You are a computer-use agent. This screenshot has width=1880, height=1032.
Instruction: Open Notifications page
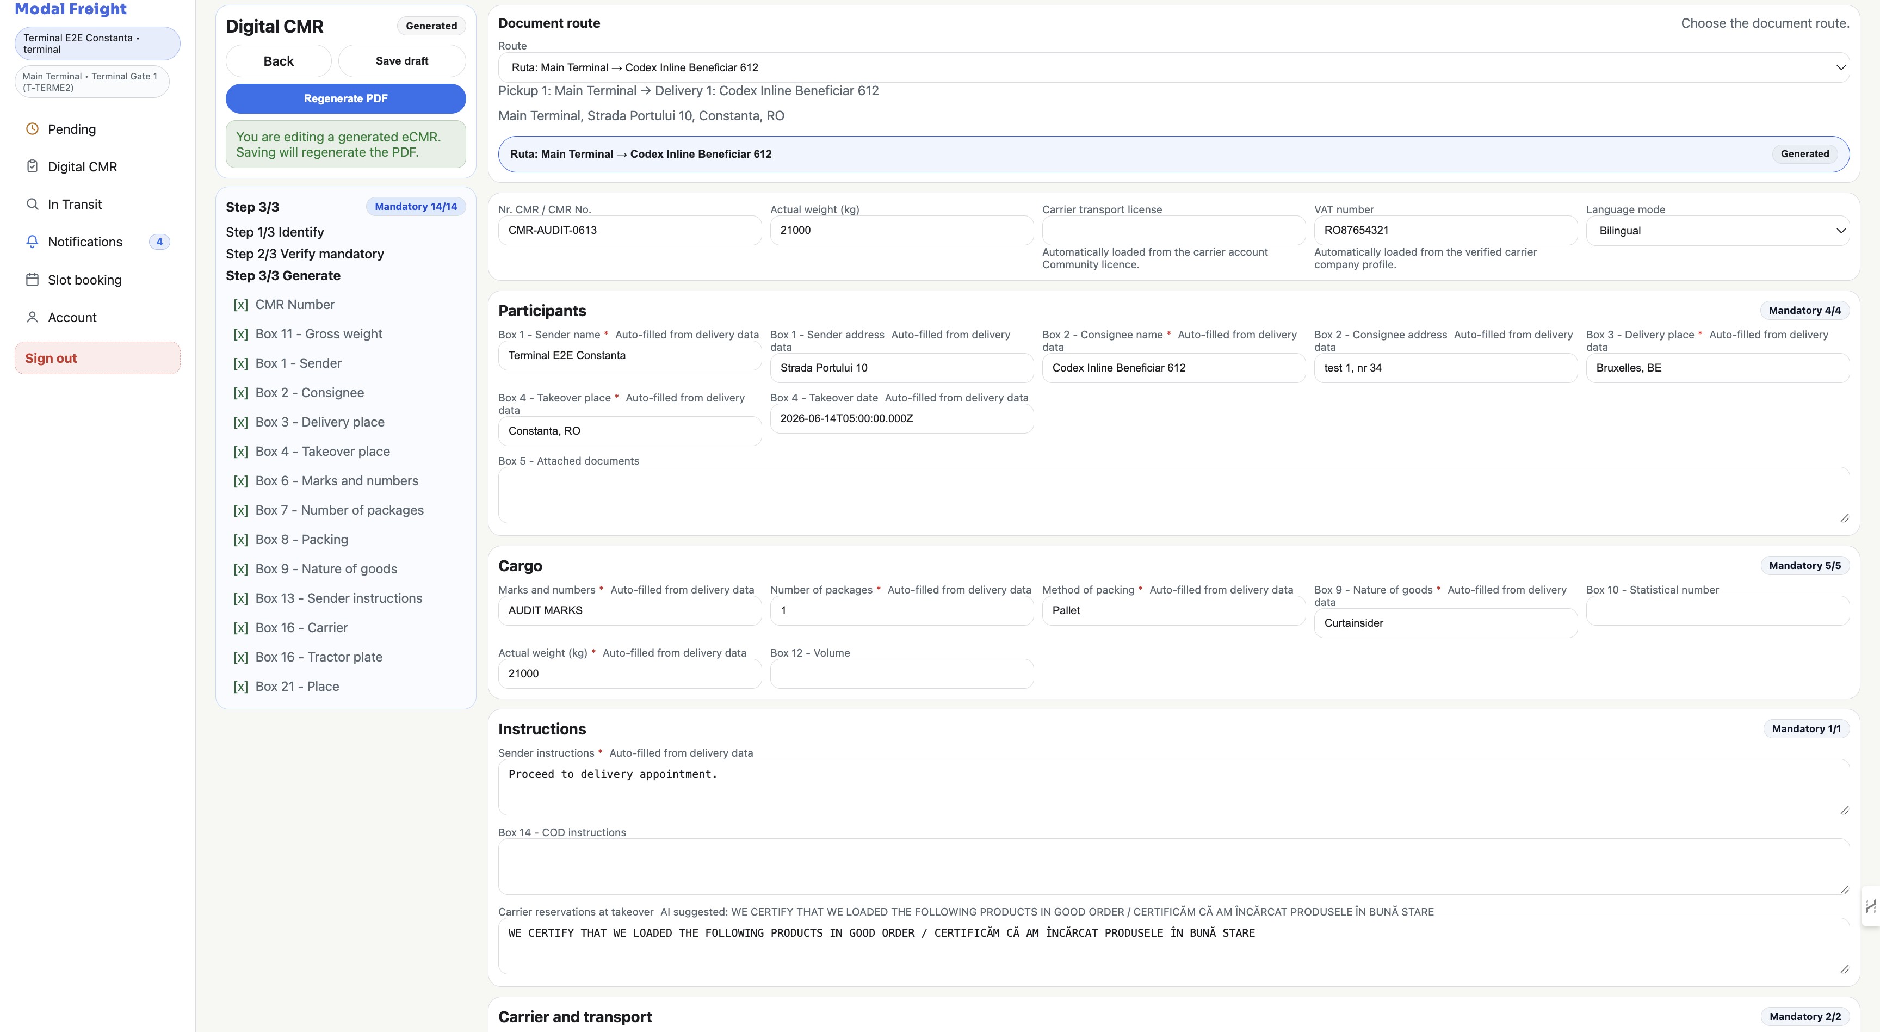click(x=97, y=242)
